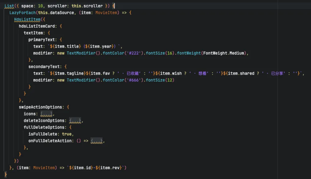311x179 pixels.
Task: Click the secondaryText property key
Action: coord(44,67)
